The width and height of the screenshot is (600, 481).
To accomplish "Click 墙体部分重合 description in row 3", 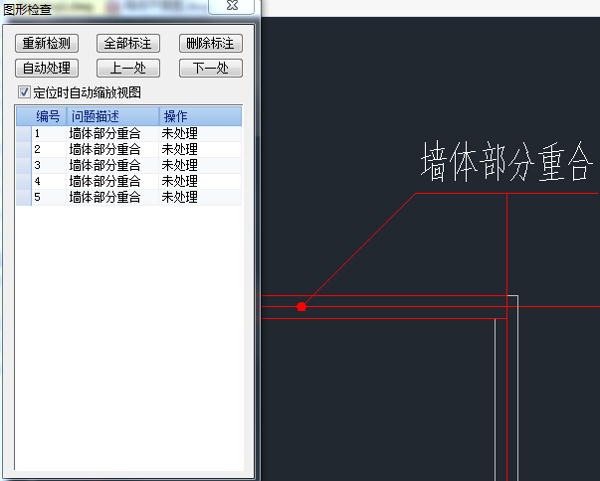I will point(104,165).
